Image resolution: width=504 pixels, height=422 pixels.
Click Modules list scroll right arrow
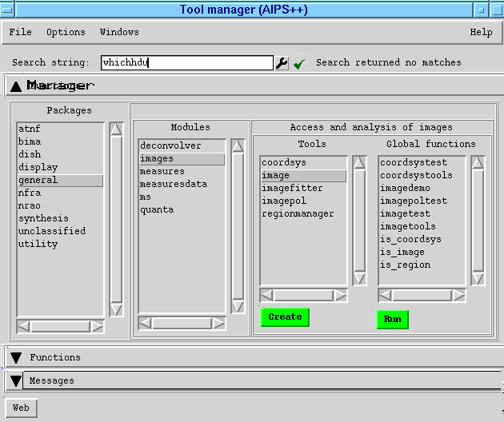coord(219,324)
